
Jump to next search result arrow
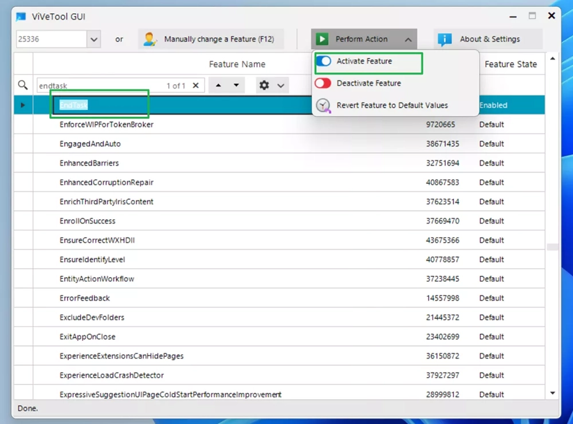236,85
